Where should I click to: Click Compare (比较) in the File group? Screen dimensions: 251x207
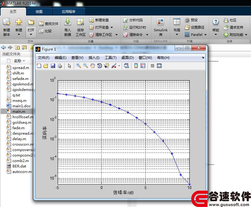(45, 31)
